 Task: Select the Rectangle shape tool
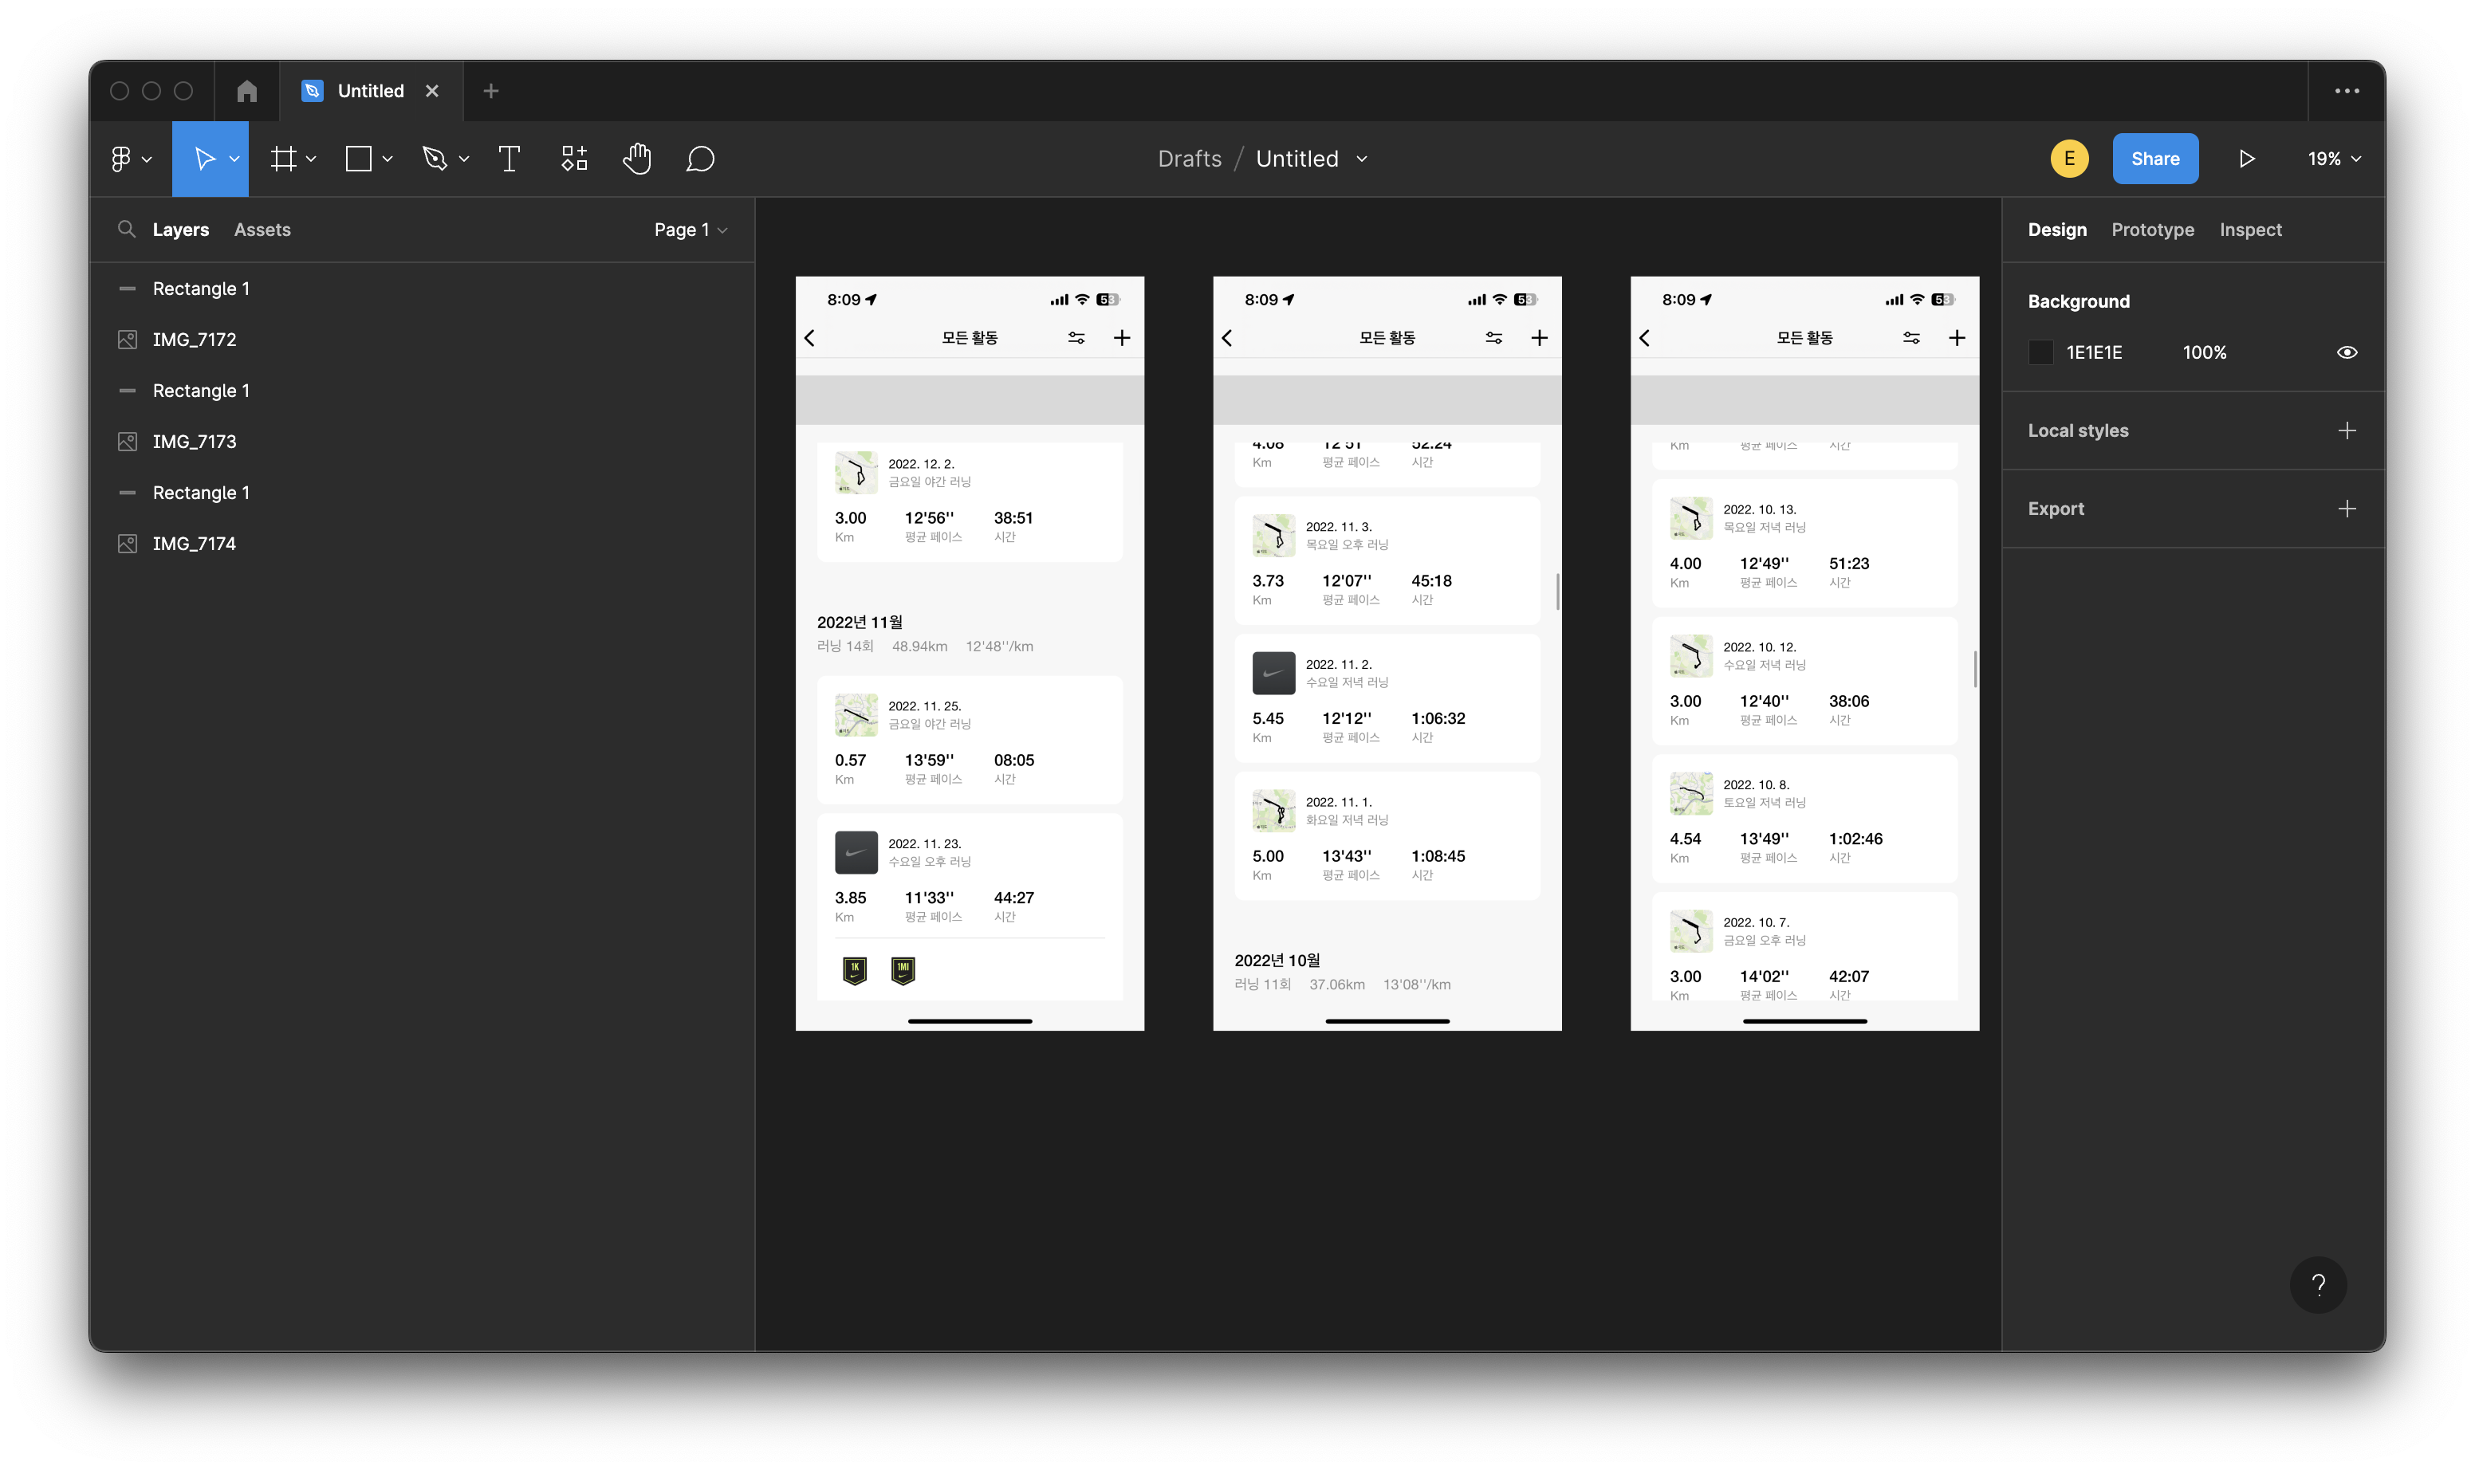[x=358, y=159]
